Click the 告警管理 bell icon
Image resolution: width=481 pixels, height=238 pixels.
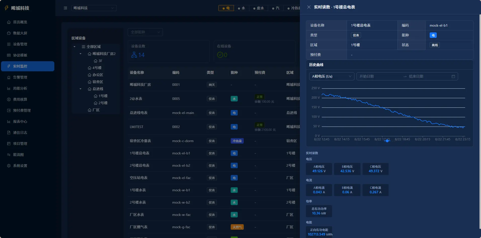[9, 77]
